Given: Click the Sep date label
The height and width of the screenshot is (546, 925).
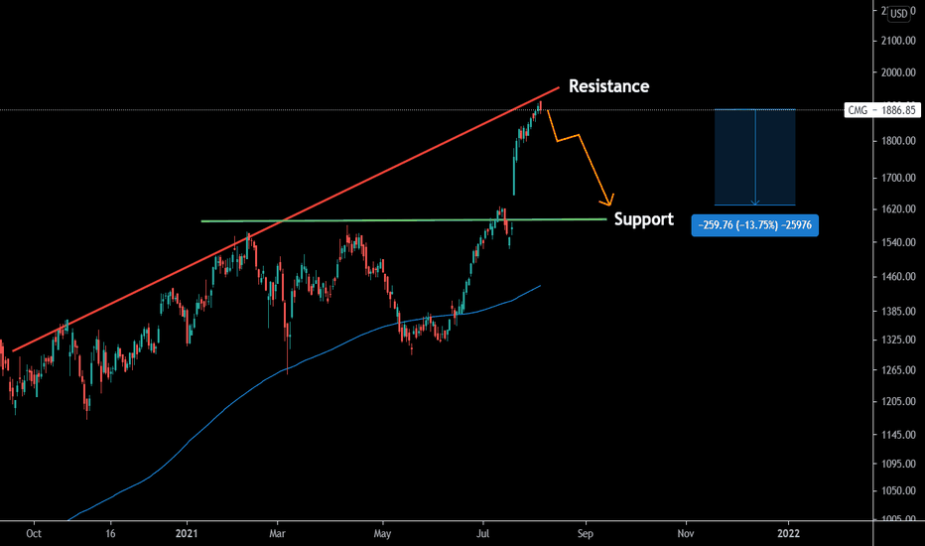Looking at the screenshot, I should pos(585,534).
